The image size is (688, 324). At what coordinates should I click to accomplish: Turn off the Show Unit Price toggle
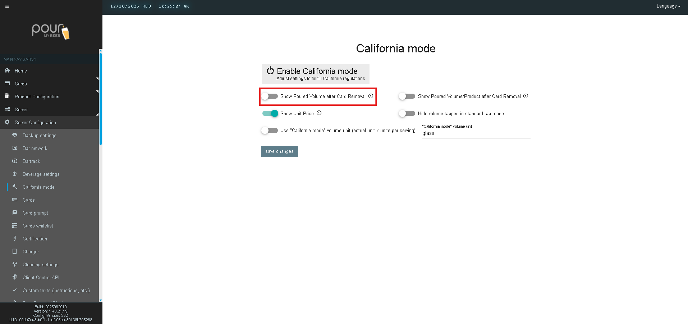pyautogui.click(x=270, y=113)
